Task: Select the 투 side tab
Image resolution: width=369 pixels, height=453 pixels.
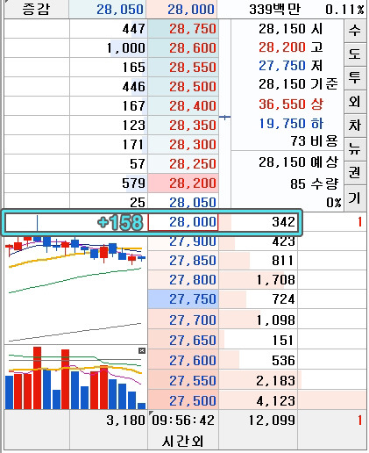Action: point(355,78)
